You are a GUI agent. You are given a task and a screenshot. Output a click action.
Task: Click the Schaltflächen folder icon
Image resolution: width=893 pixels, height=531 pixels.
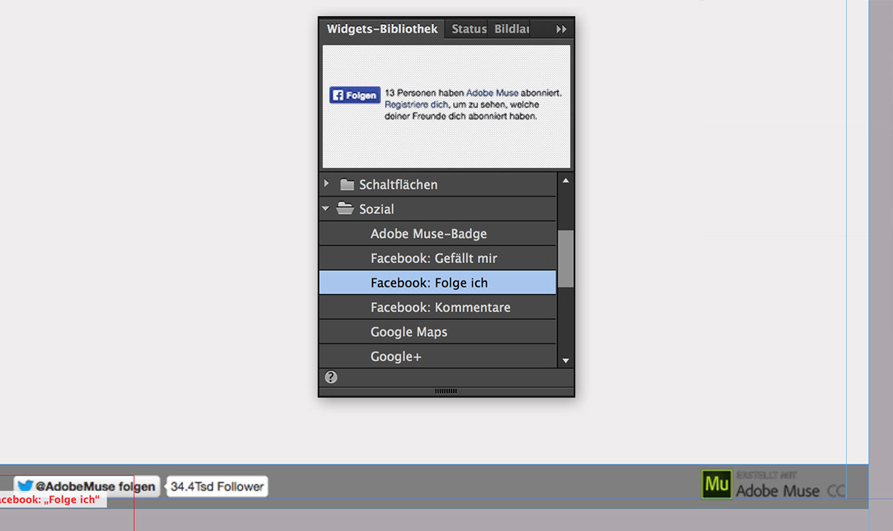coord(347,185)
